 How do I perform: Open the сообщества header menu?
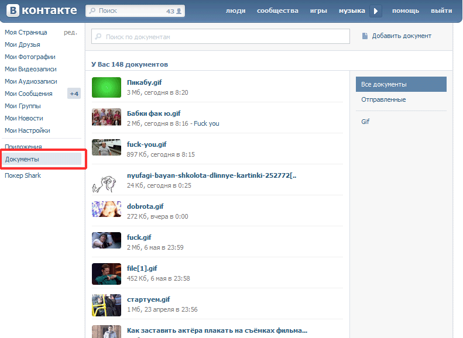277,11
